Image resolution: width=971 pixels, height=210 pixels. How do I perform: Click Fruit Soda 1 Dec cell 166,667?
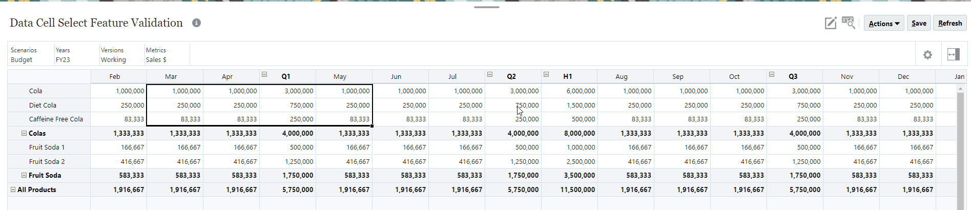click(907, 147)
